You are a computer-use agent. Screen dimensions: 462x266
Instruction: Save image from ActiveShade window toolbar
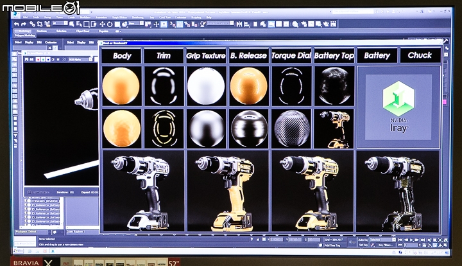(26, 59)
